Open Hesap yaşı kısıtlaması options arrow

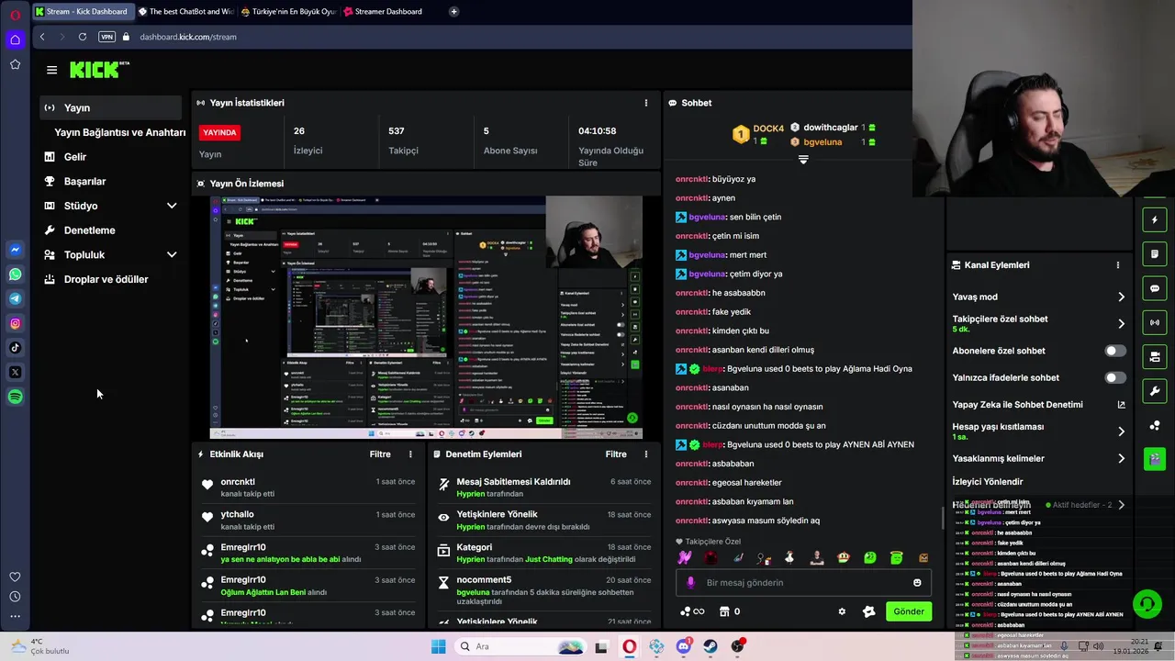click(x=1121, y=431)
